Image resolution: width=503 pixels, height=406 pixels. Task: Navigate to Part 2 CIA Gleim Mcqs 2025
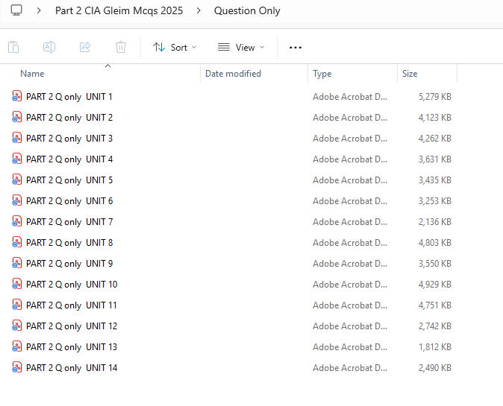coord(119,10)
